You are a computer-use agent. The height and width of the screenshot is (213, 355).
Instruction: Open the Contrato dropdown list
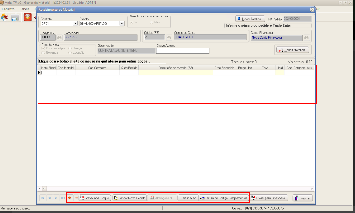pyautogui.click(x=76, y=23)
